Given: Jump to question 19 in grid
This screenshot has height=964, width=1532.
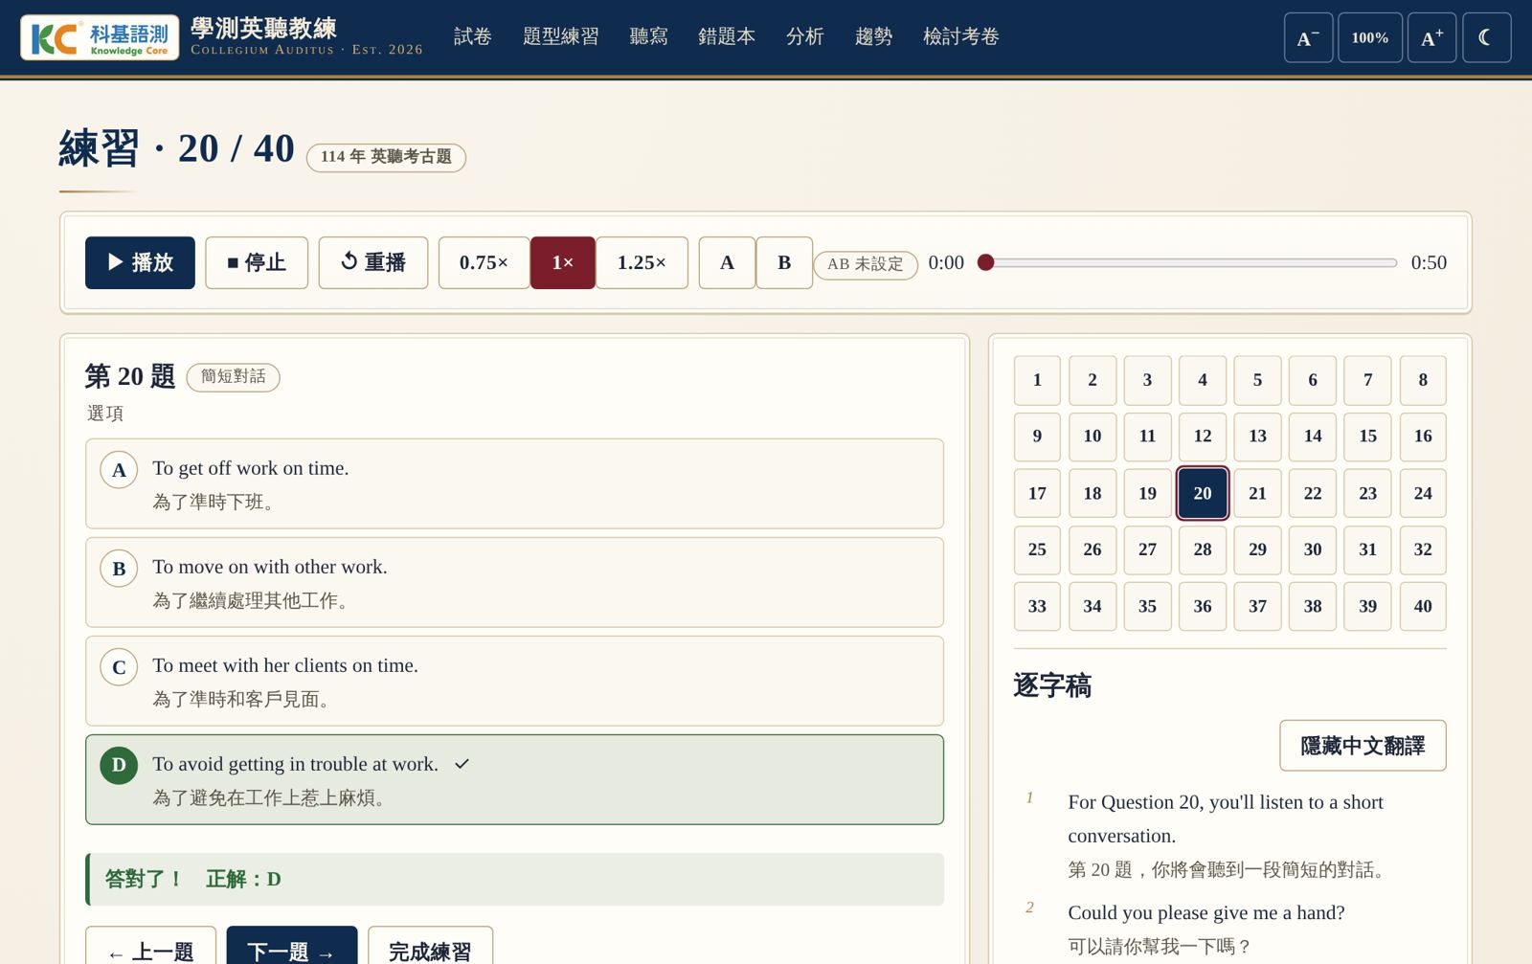Looking at the screenshot, I should coord(1147,493).
